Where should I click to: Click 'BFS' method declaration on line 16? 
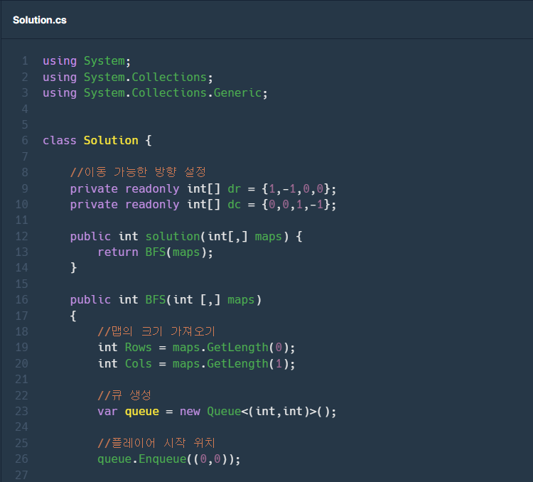click(x=156, y=300)
